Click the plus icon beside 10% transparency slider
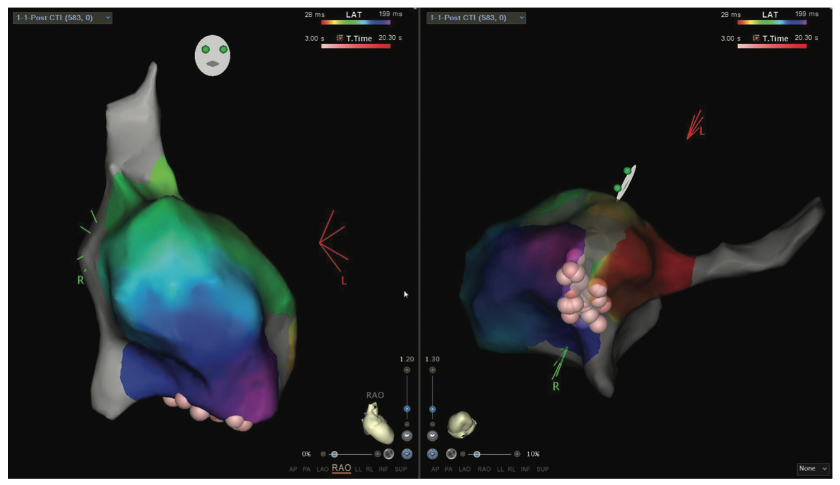This screenshot has width=840, height=485. [x=517, y=454]
